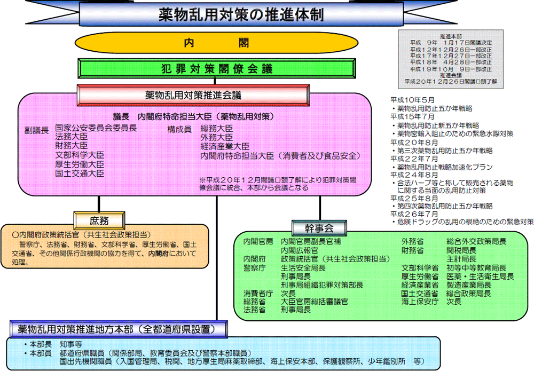Image resolution: width=534 pixels, height=371 pixels.
Task: Click 海上保安庁 in the 幹事会 panel
Action: coord(420,301)
